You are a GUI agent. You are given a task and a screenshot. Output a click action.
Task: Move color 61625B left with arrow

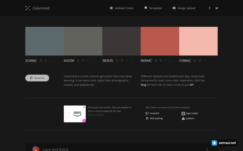click(x=88, y=60)
